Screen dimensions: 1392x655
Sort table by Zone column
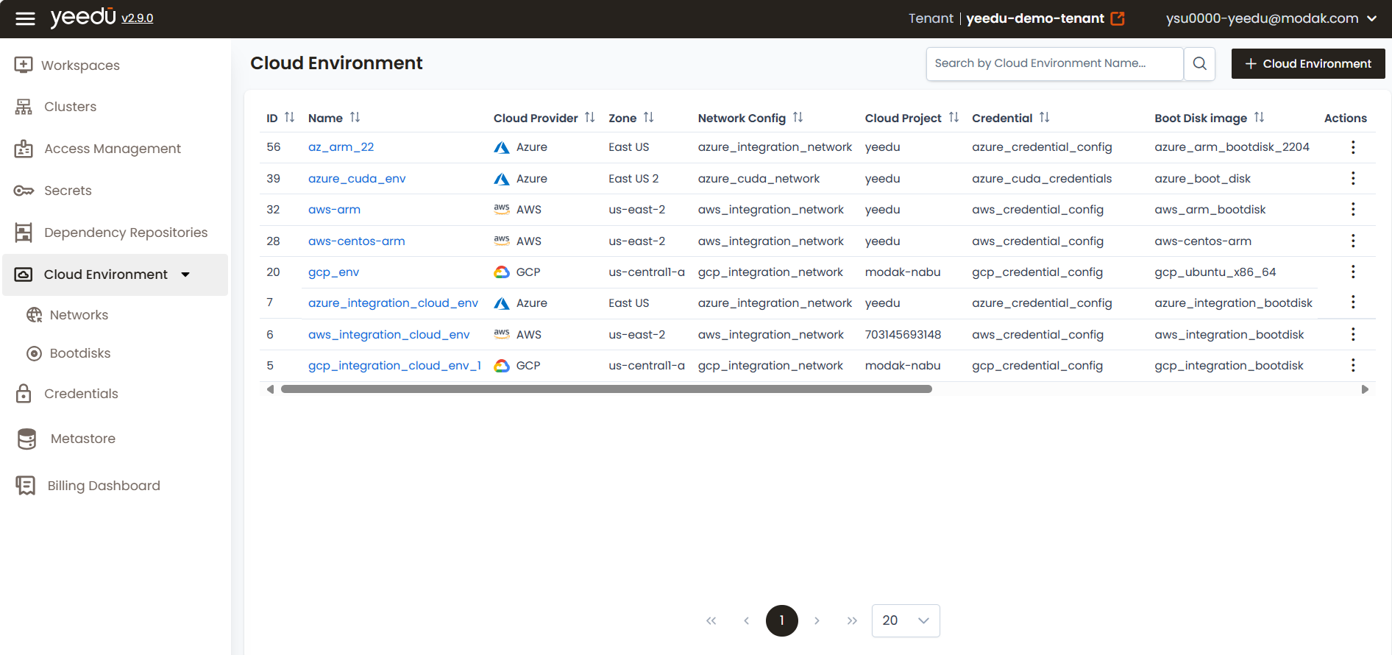click(x=648, y=118)
